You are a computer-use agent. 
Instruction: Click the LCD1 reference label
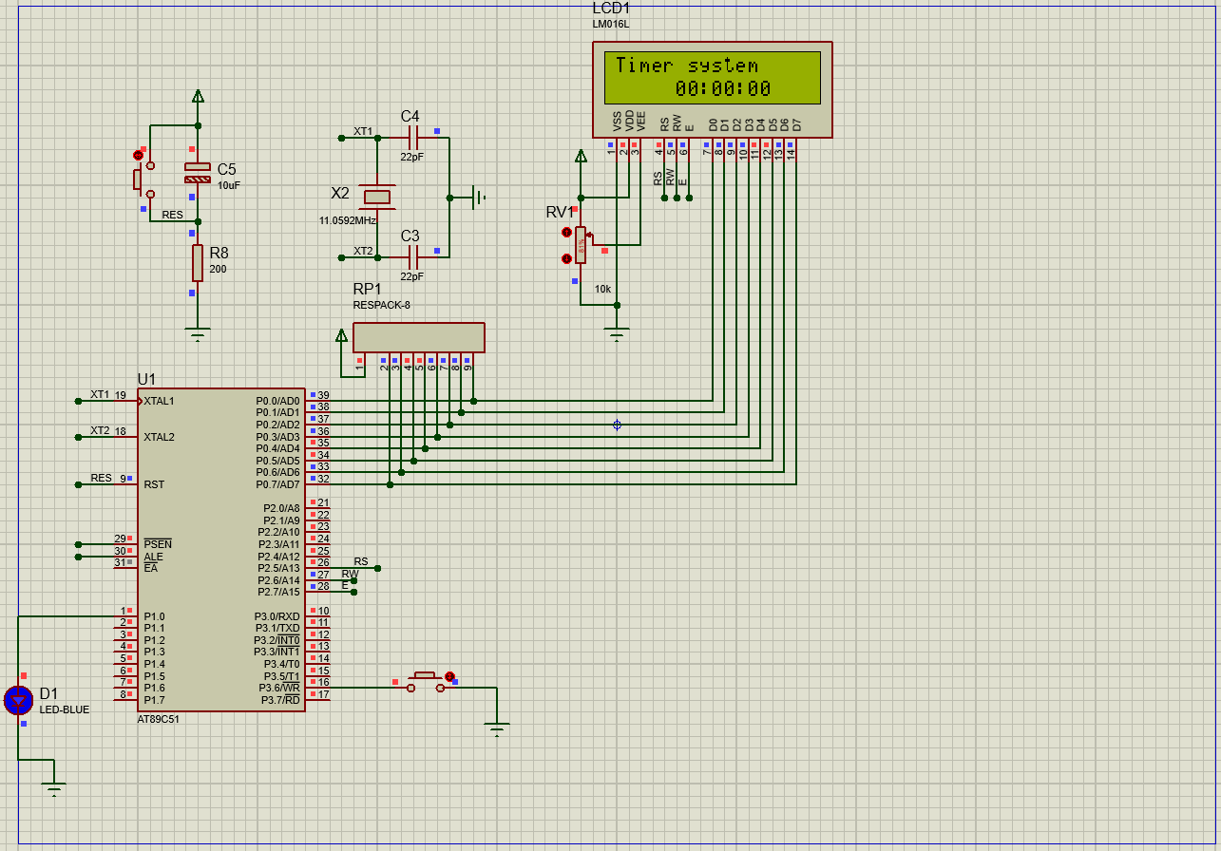611,8
